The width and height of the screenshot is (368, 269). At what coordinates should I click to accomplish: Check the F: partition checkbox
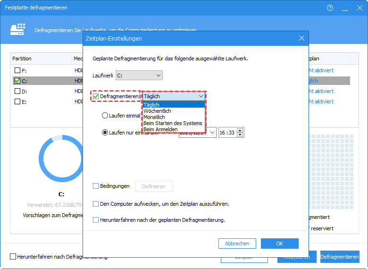click(x=17, y=70)
